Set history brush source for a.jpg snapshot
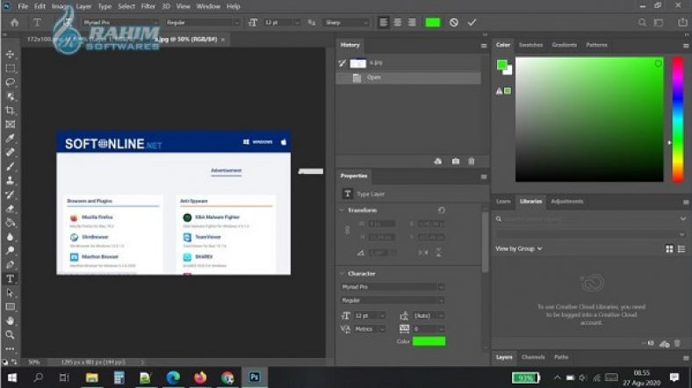 click(342, 63)
